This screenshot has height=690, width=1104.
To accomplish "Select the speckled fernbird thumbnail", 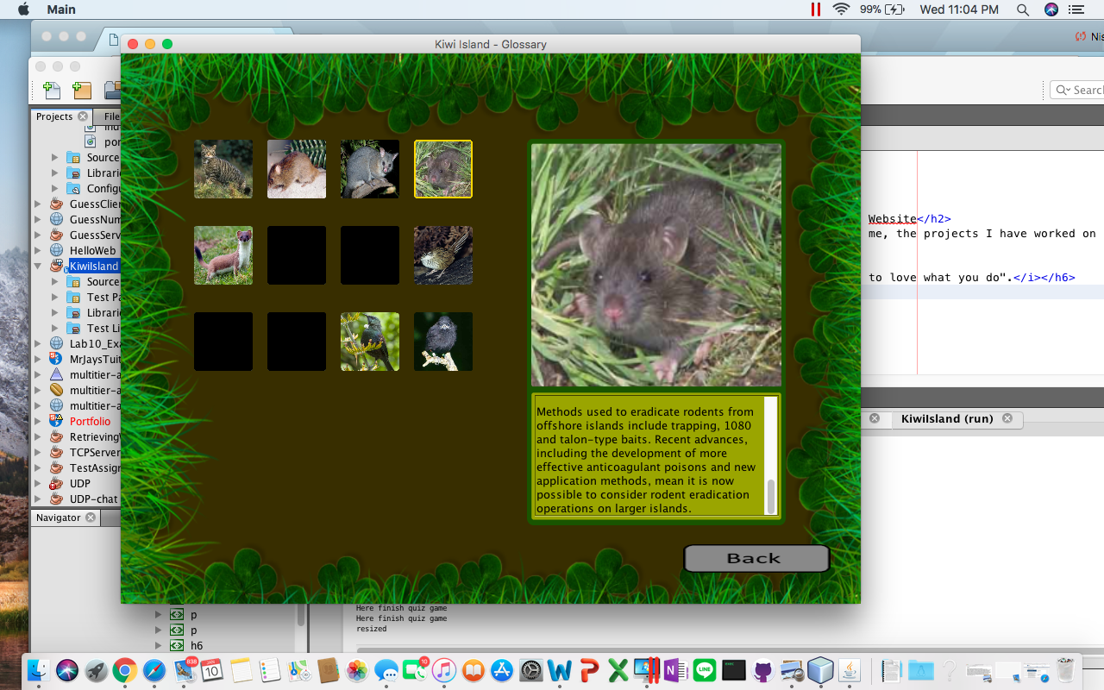I will [443, 255].
